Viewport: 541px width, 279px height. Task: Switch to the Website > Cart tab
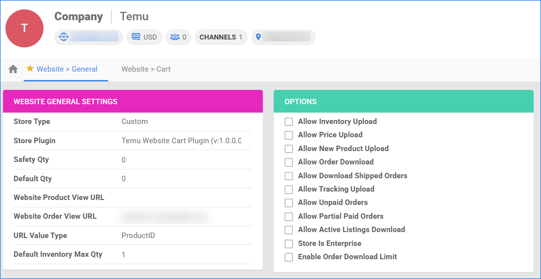146,69
